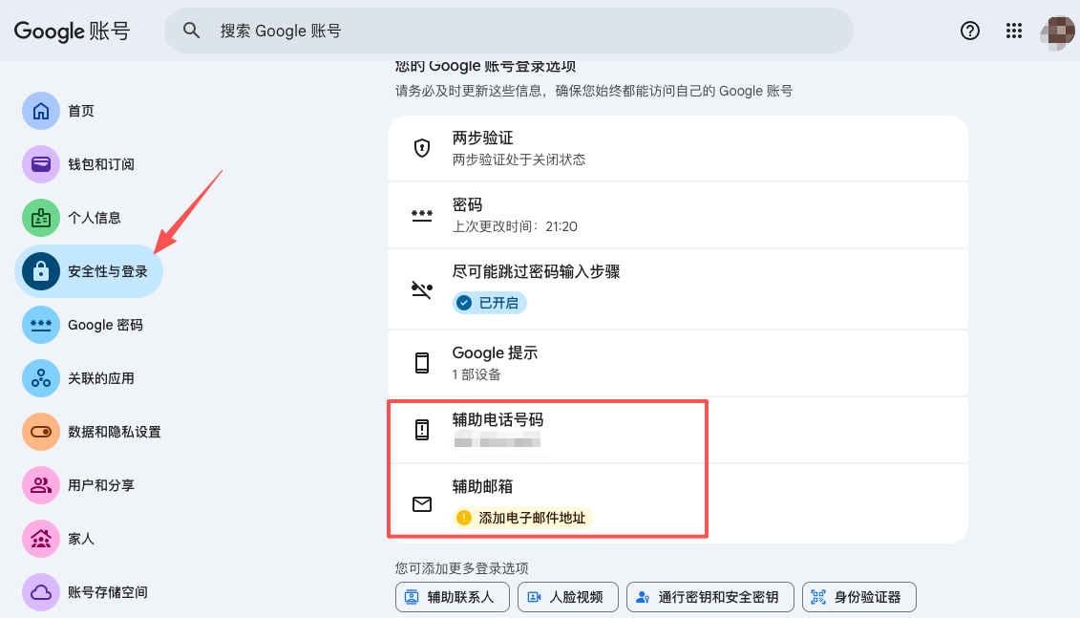Click the 钱包和订阅 wallet icon
1080x618 pixels.
(41, 164)
